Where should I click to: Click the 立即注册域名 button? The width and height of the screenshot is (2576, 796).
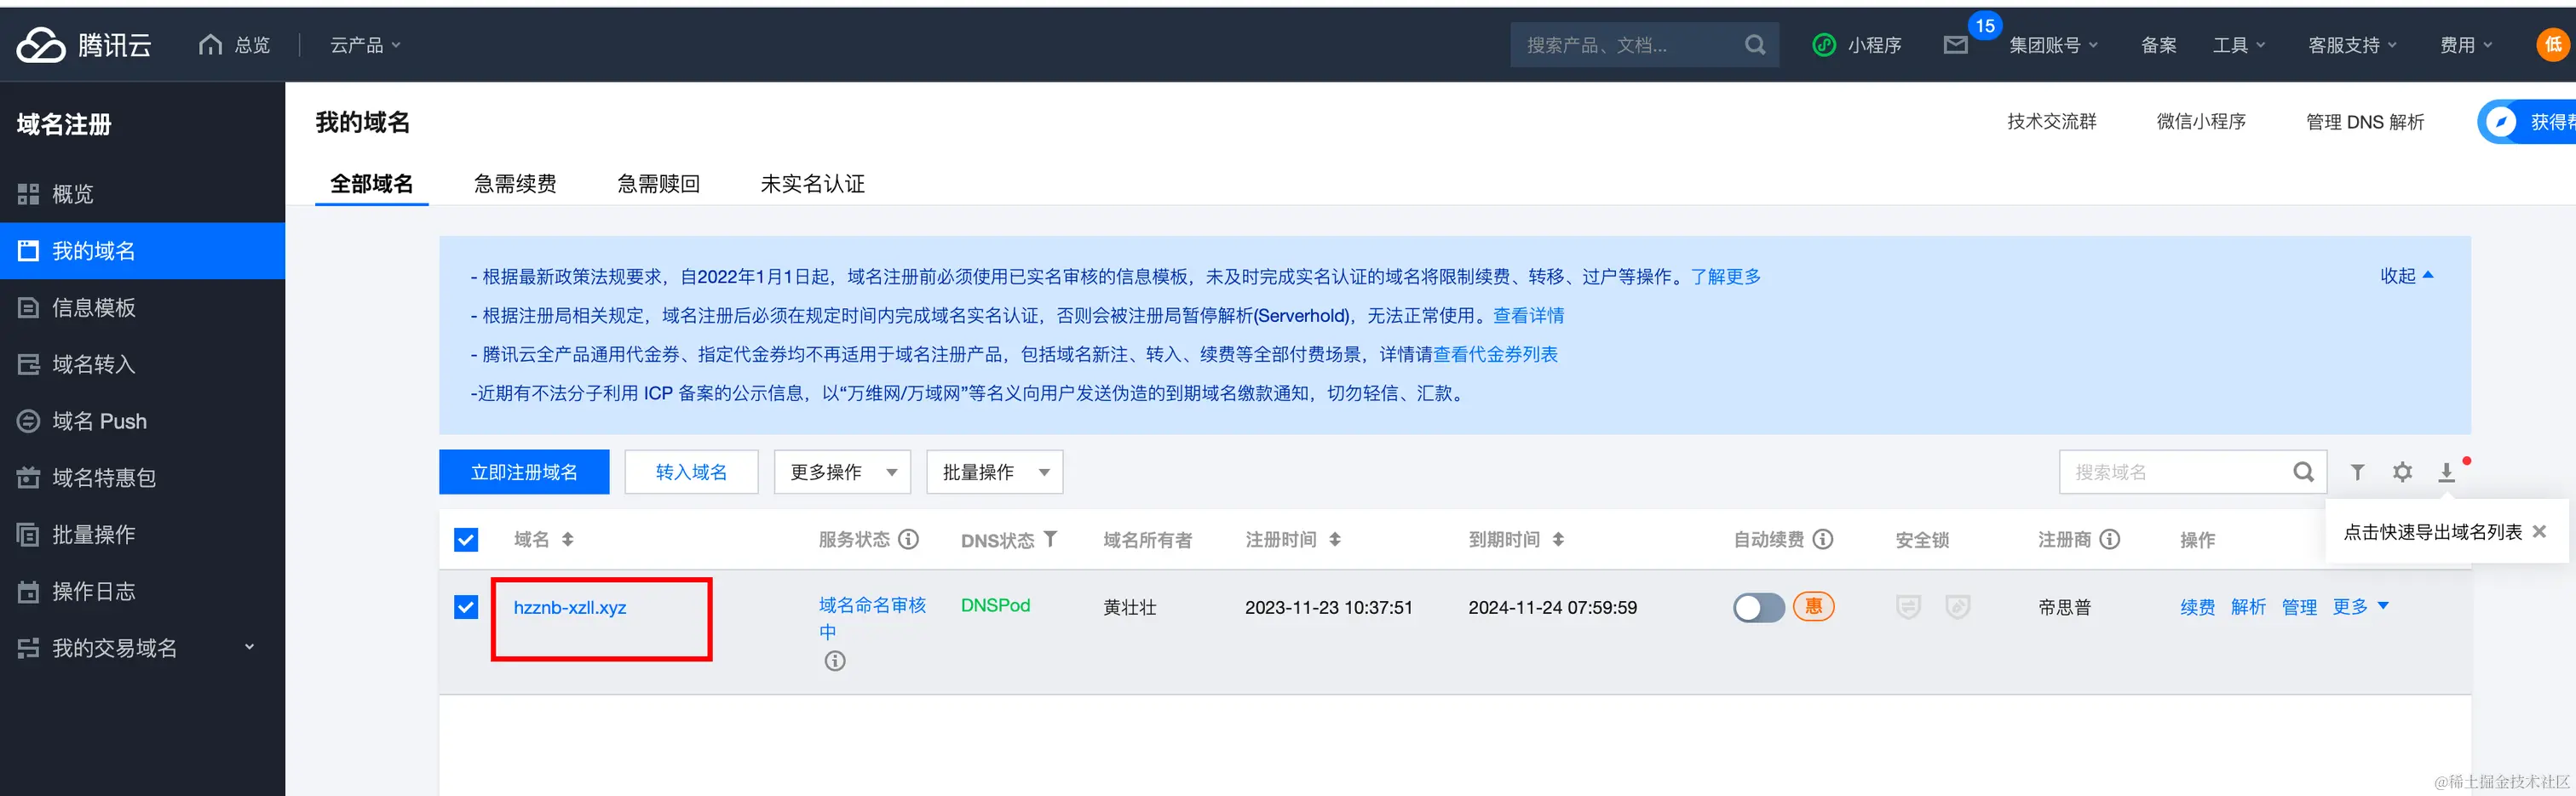524,472
